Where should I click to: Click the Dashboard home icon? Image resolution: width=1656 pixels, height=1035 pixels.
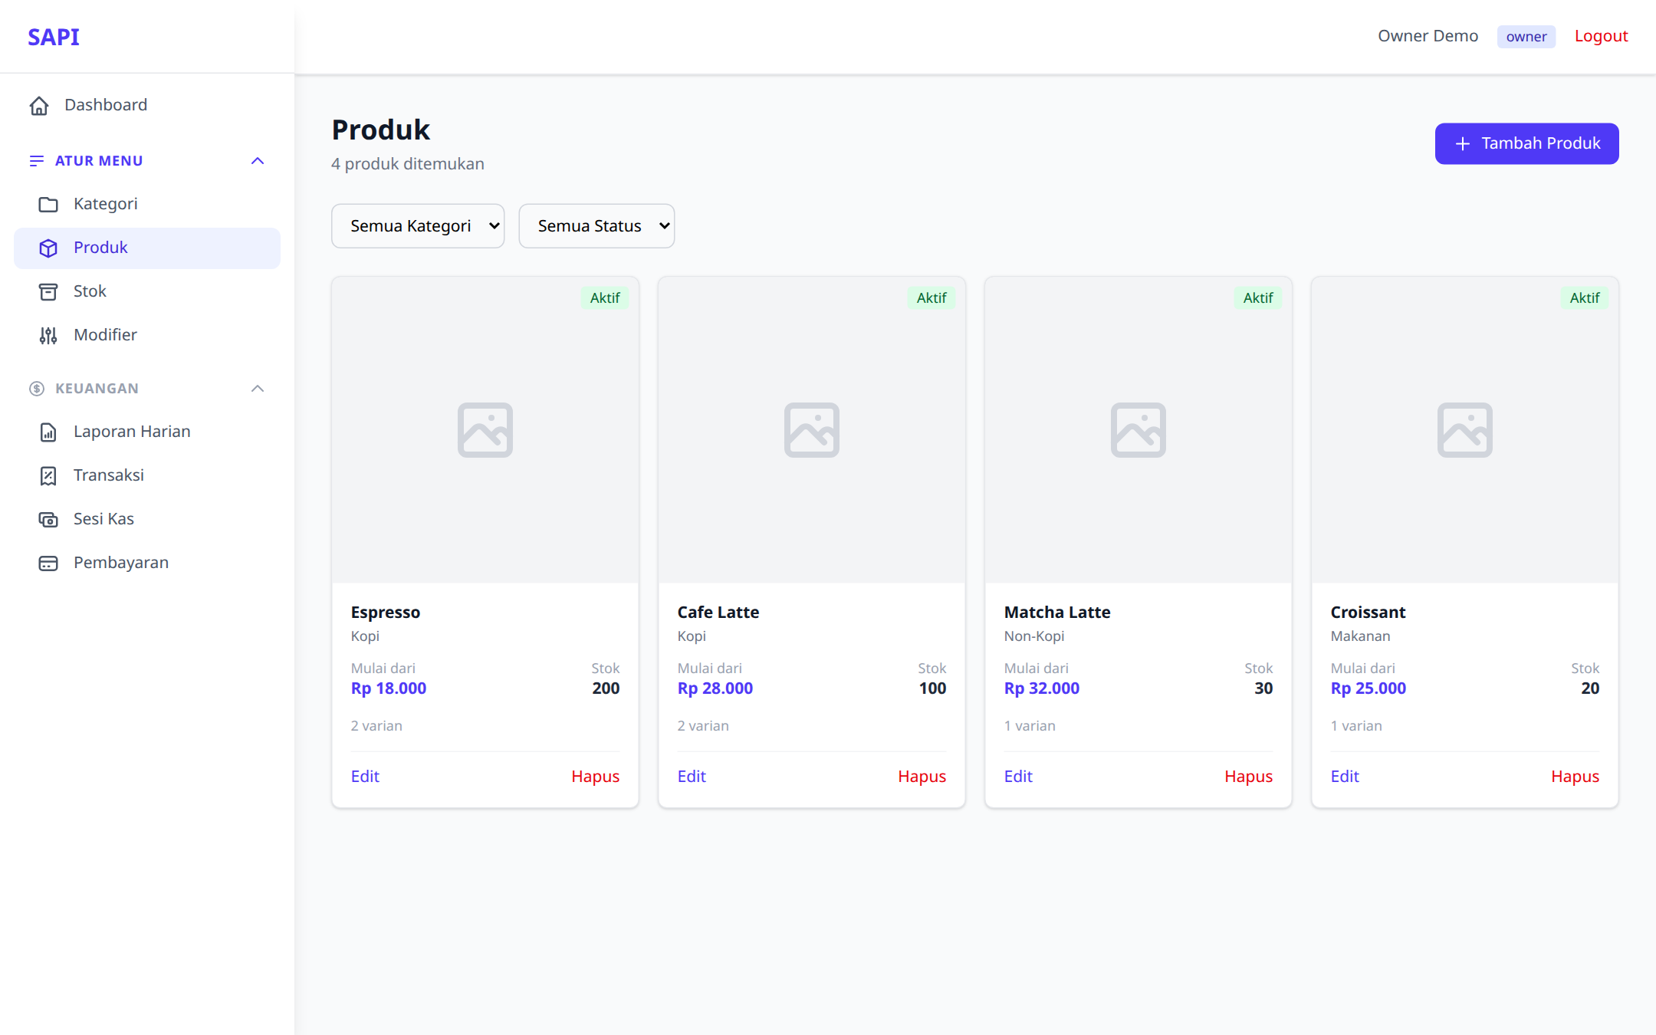39,106
